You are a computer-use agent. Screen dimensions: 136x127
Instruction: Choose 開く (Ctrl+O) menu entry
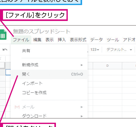click(49, 74)
